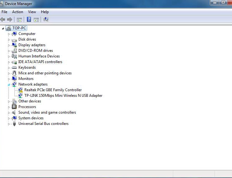Select the Display adapters label

[x=32, y=45]
